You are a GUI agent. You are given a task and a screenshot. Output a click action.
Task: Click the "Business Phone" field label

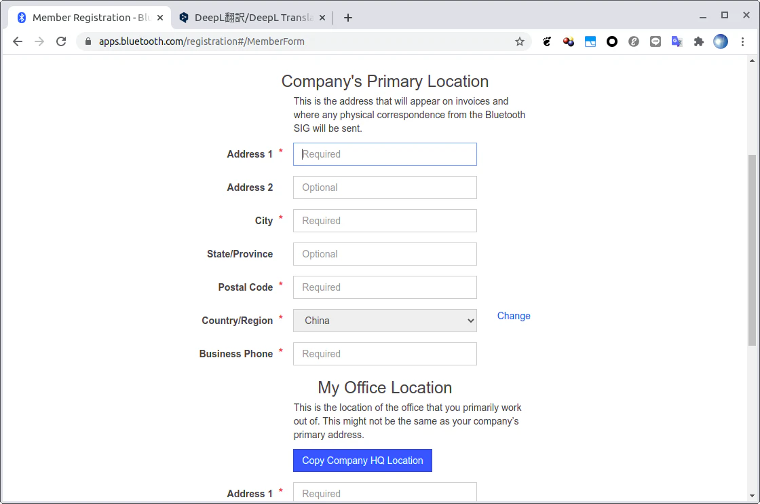pyautogui.click(x=236, y=354)
